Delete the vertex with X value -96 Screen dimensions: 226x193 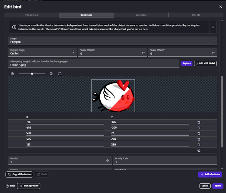click(199, 122)
